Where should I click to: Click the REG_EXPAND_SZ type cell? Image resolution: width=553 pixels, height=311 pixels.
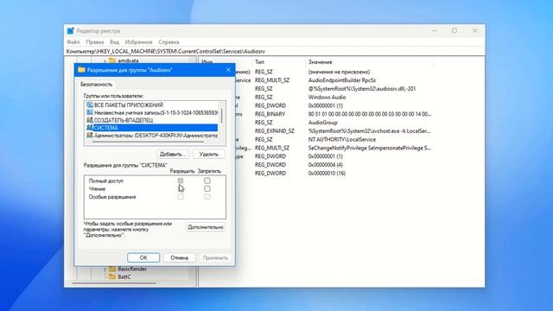(275, 130)
